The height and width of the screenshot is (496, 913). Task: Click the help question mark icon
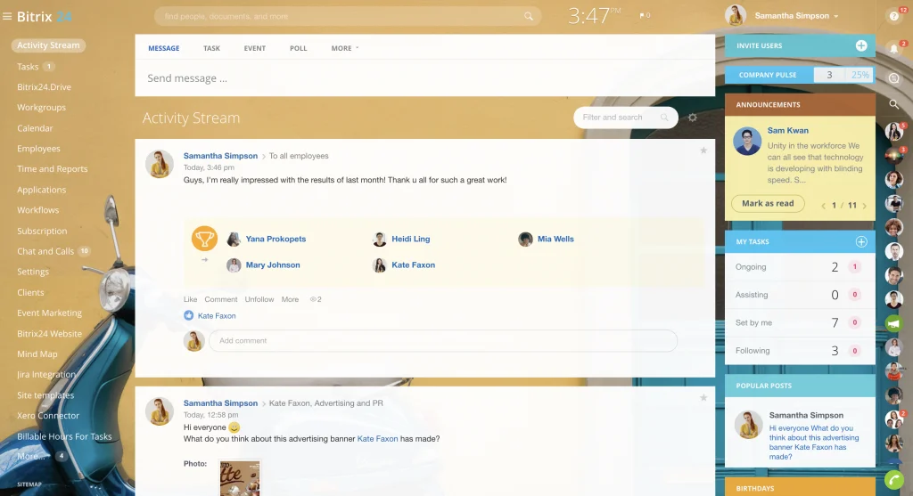(893, 16)
